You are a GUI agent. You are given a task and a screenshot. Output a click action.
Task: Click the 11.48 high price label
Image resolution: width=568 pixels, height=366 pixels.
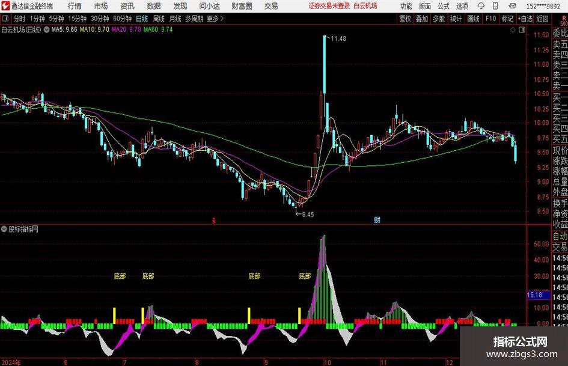coord(338,39)
